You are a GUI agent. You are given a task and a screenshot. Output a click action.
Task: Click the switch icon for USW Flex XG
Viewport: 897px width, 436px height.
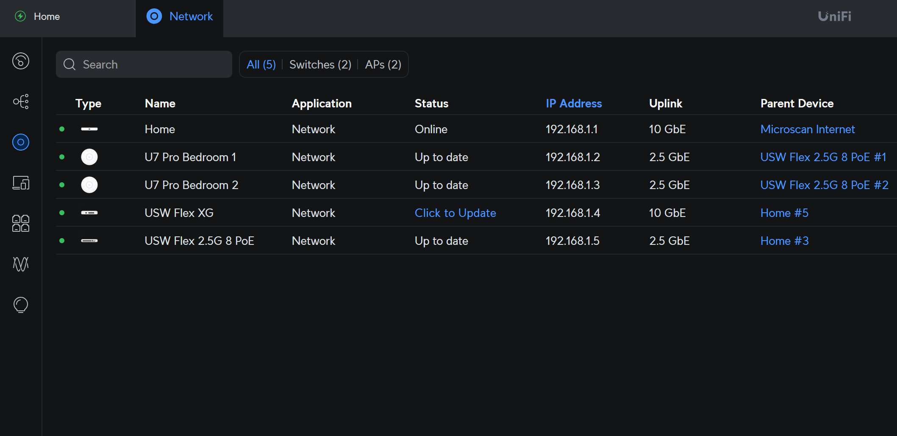[x=89, y=213]
